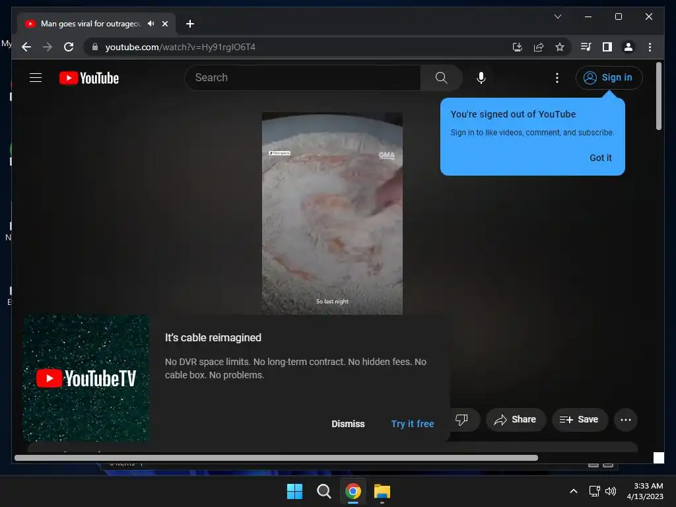The width and height of the screenshot is (676, 507).
Task: Click the vertical page scrollbar
Action: [x=658, y=96]
